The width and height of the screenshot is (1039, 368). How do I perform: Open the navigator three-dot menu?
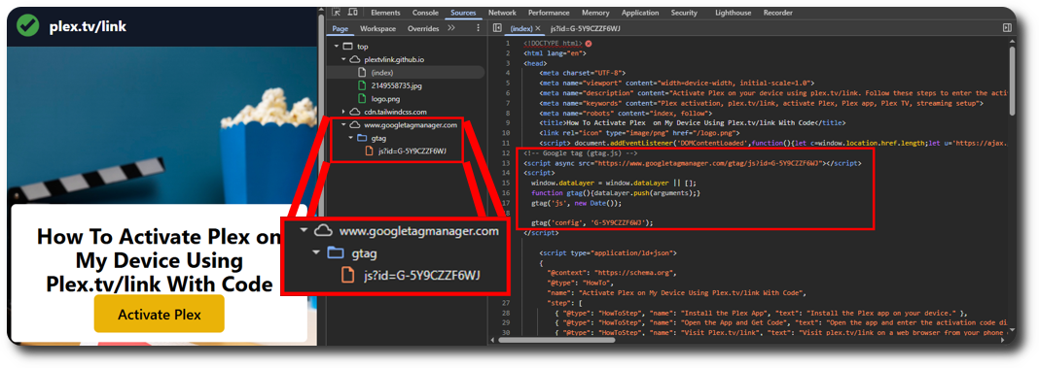point(479,28)
